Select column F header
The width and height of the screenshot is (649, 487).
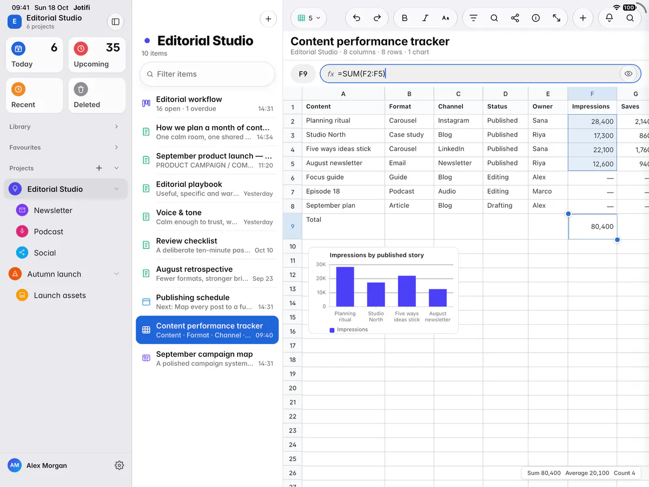[592, 94]
